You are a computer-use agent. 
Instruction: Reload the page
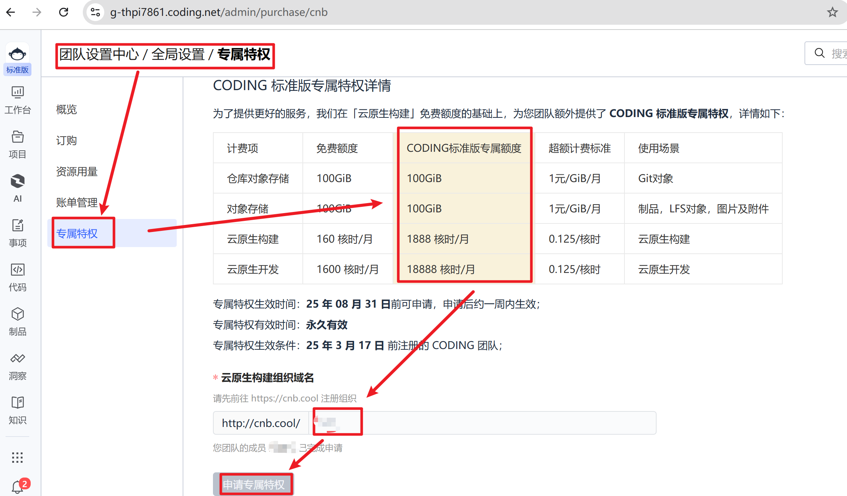[64, 12]
